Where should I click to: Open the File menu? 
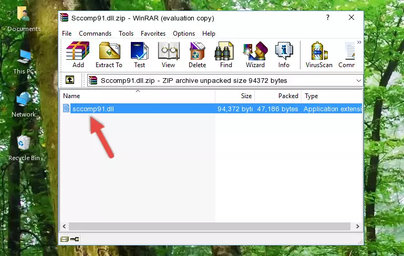(67, 34)
